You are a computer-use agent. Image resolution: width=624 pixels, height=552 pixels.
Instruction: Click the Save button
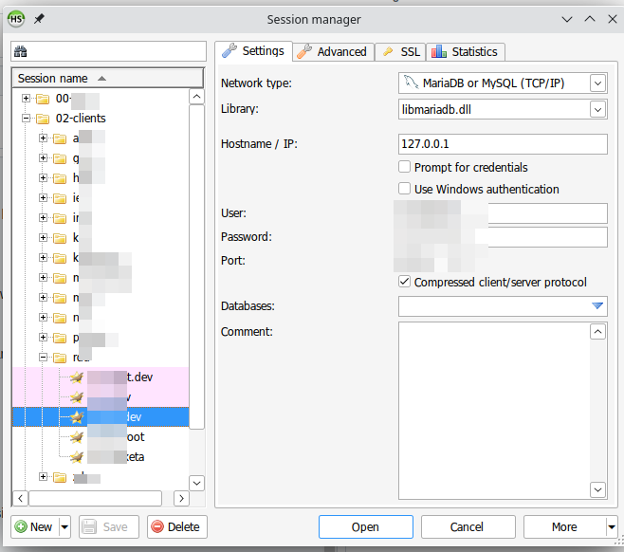pos(109,527)
